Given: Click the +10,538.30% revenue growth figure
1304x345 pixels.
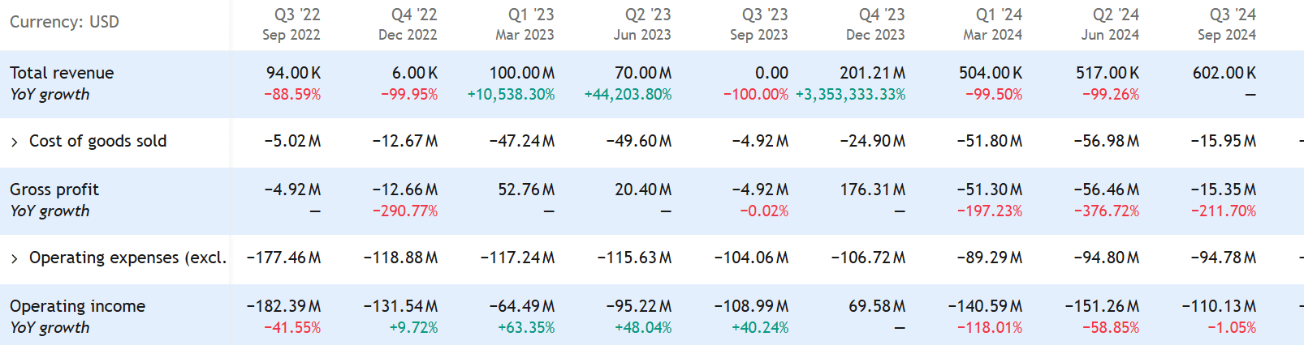Looking at the screenshot, I should pyautogui.click(x=511, y=95).
